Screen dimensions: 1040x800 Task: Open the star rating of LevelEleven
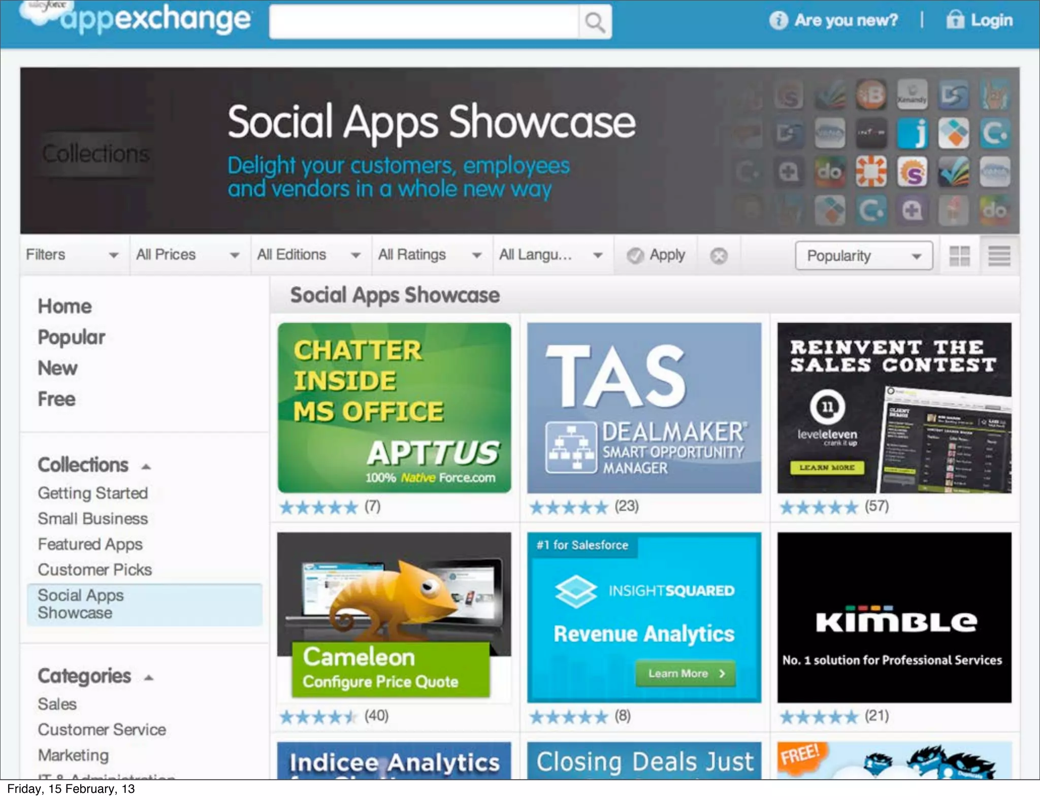819,507
